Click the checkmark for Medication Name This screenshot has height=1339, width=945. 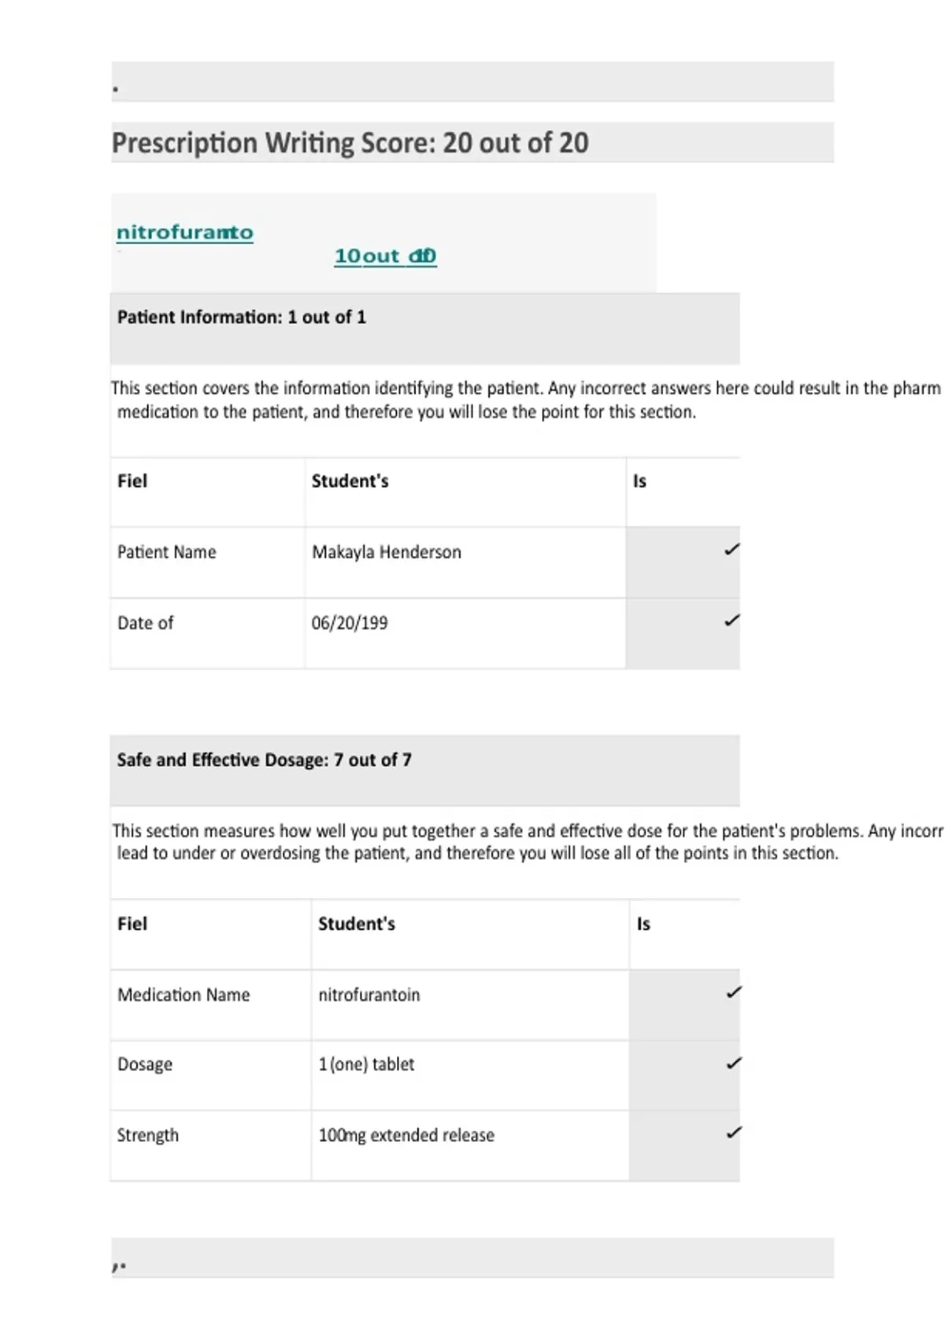733,992
